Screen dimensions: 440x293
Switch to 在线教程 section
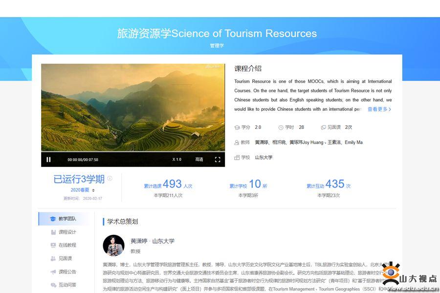click(64, 245)
